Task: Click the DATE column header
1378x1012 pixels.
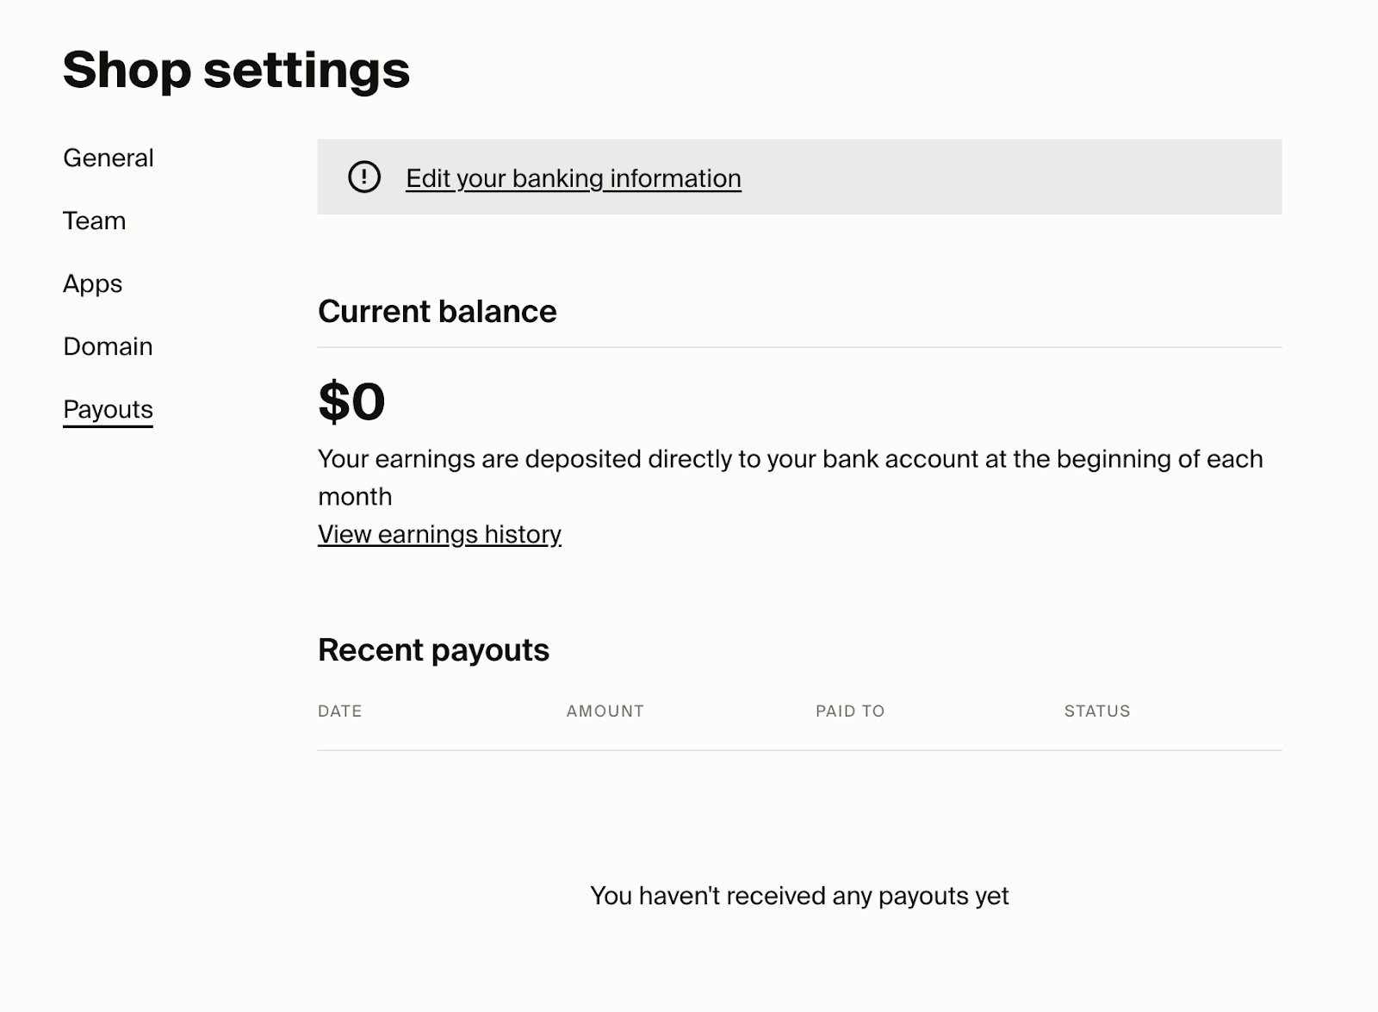Action: 340,711
